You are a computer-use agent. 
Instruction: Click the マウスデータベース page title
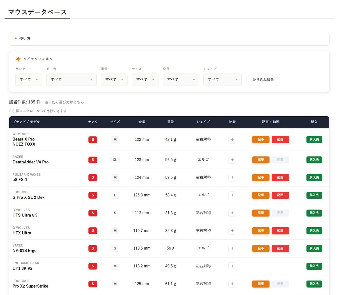pos(37,12)
